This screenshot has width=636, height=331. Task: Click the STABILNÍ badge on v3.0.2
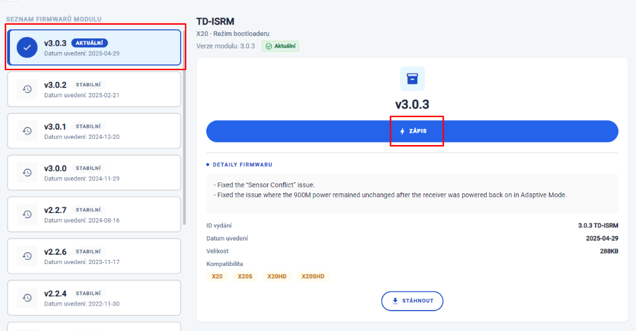(x=88, y=84)
